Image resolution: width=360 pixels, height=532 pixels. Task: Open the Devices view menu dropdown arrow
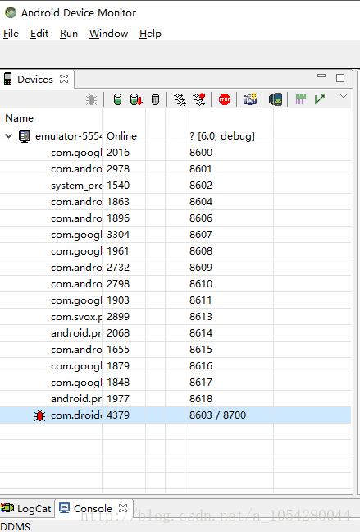pos(344,96)
